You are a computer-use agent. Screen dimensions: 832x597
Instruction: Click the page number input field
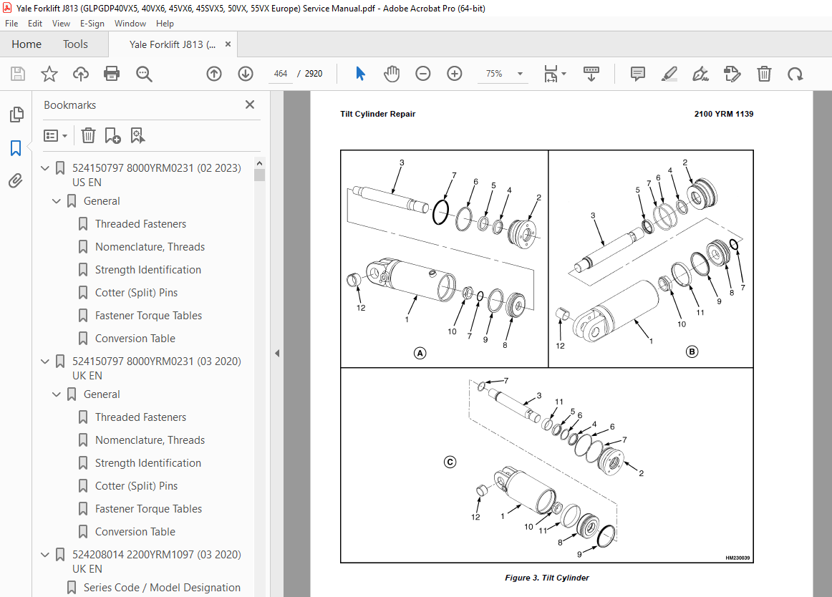pyautogui.click(x=281, y=74)
